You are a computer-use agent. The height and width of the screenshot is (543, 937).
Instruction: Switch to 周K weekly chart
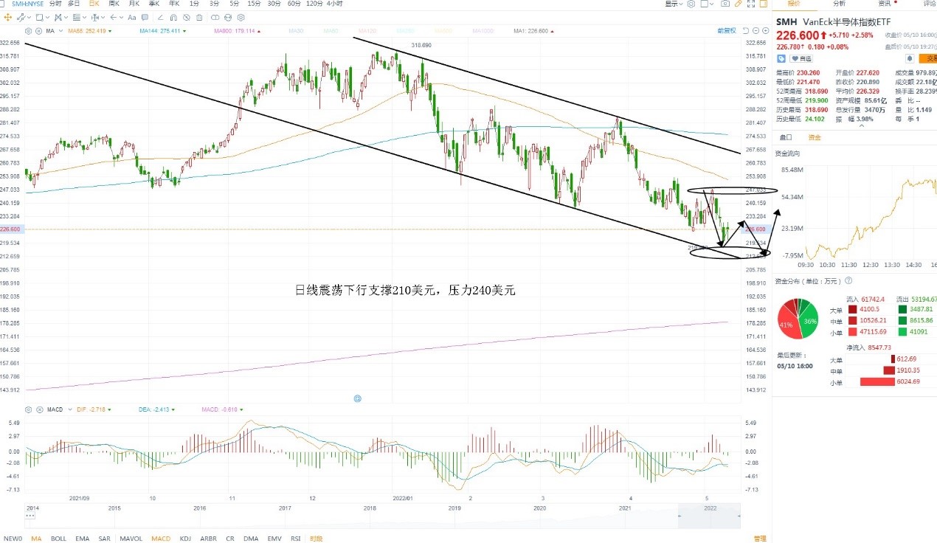pos(114,4)
